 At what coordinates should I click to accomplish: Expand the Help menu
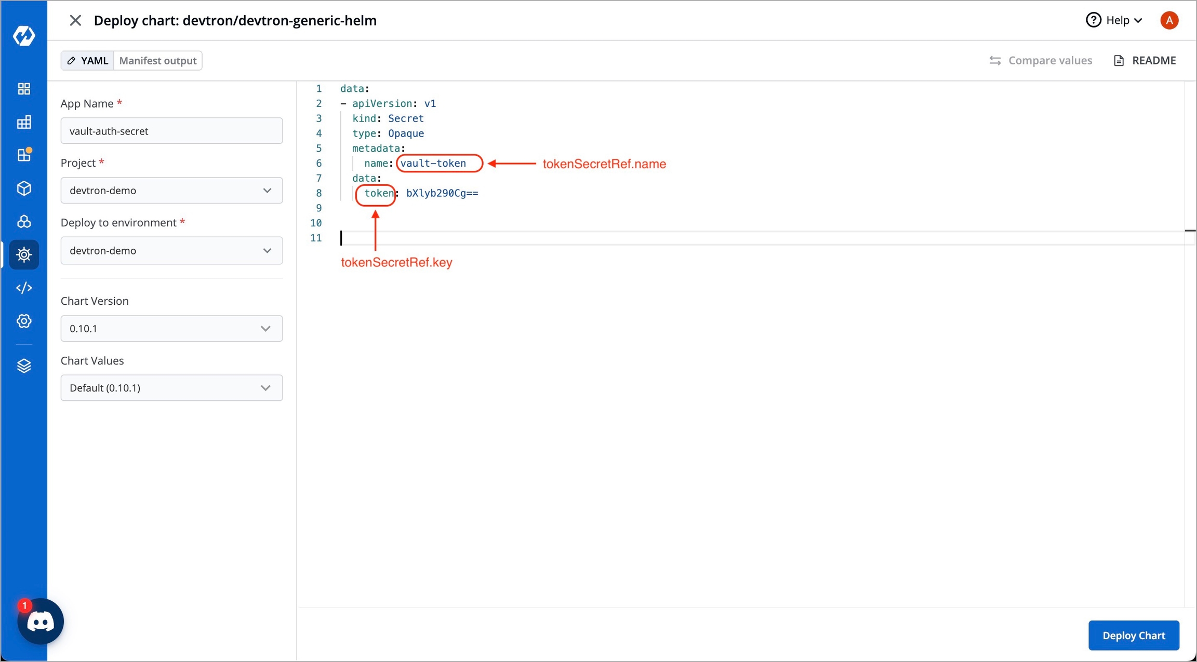[x=1114, y=20]
